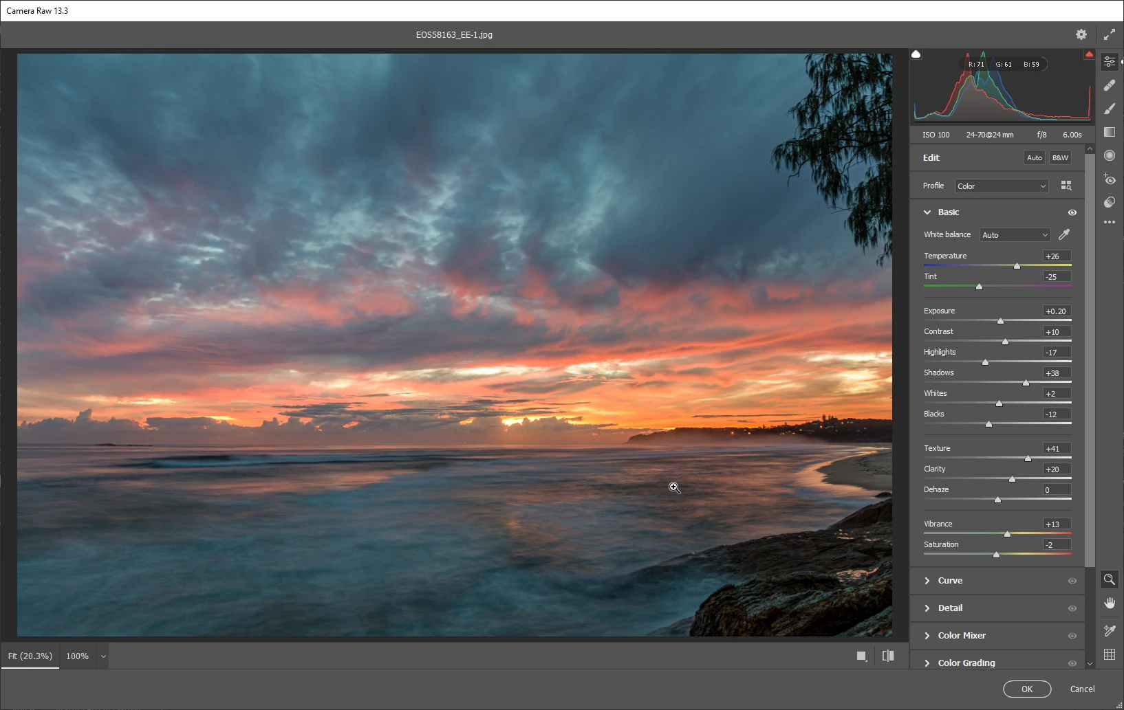Toggle Color Grading panel visibility eye
Screen dimensions: 1124x710
click(1072, 663)
